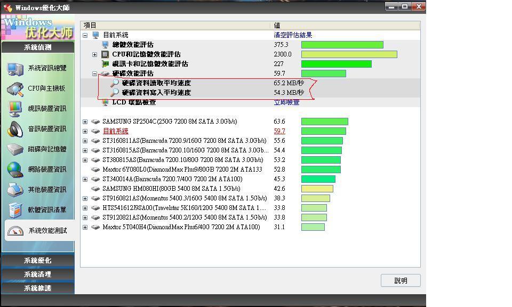Image resolution: width=512 pixels, height=307 pixels.
Task: Select the 視訊卡 score value 227
Action: (278, 64)
